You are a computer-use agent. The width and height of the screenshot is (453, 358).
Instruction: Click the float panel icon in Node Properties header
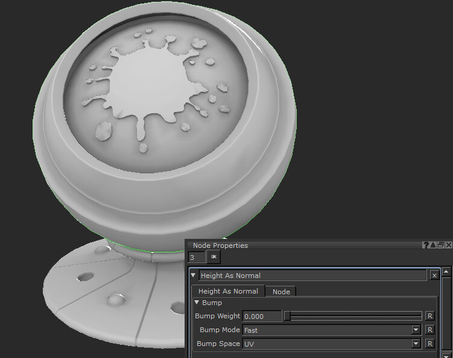click(x=440, y=245)
